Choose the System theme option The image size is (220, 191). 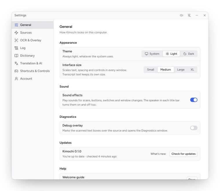[152, 54]
